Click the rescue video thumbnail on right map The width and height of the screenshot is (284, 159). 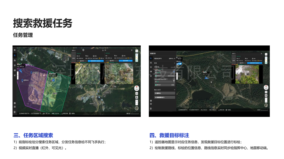coord(247,74)
